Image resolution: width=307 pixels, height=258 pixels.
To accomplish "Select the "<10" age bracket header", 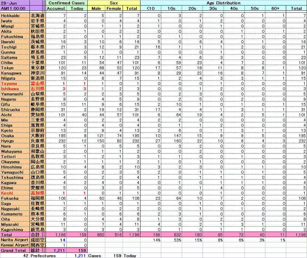I will click(x=150, y=8).
